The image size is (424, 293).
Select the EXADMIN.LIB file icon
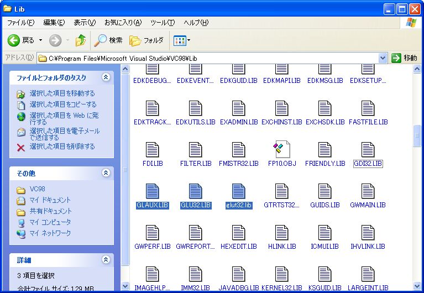click(238, 108)
